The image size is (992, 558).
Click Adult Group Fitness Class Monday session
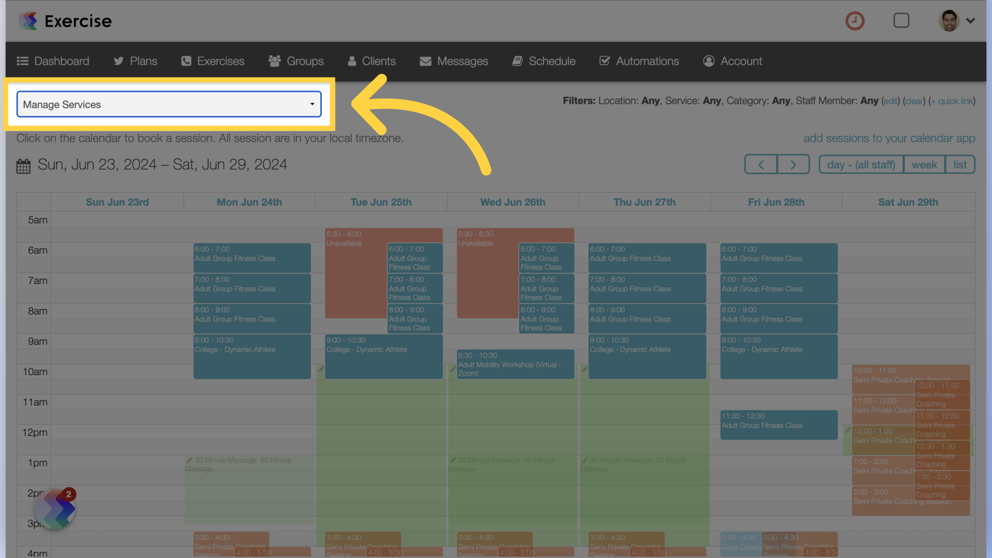tap(250, 257)
